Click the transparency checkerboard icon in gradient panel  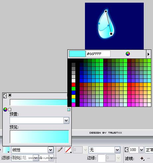tap(5, 96)
